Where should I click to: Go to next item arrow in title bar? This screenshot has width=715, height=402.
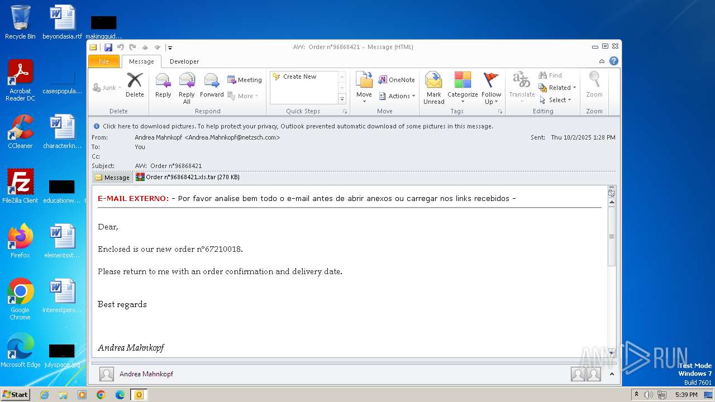157,47
